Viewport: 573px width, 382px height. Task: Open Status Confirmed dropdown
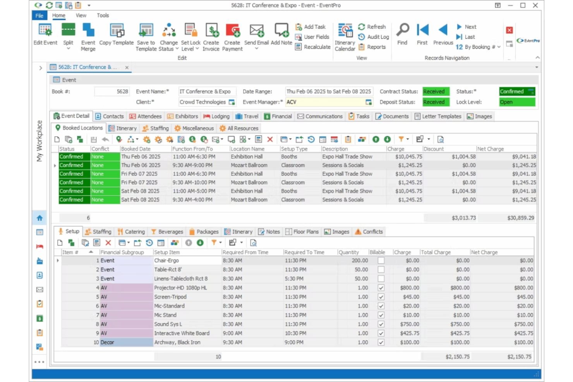tap(531, 91)
